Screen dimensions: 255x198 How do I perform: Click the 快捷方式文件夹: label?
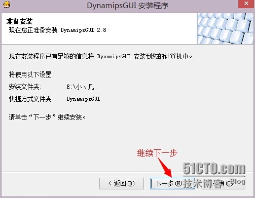(x=31, y=99)
